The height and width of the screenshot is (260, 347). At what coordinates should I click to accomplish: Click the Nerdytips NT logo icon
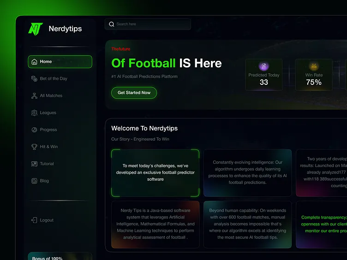(36, 29)
